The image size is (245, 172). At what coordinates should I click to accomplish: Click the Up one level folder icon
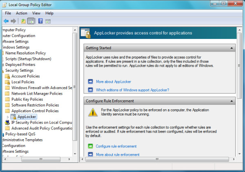23,21
